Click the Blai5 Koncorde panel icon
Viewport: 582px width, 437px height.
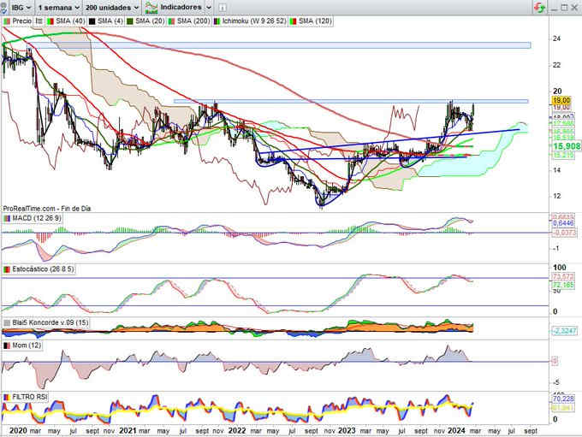click(6, 322)
